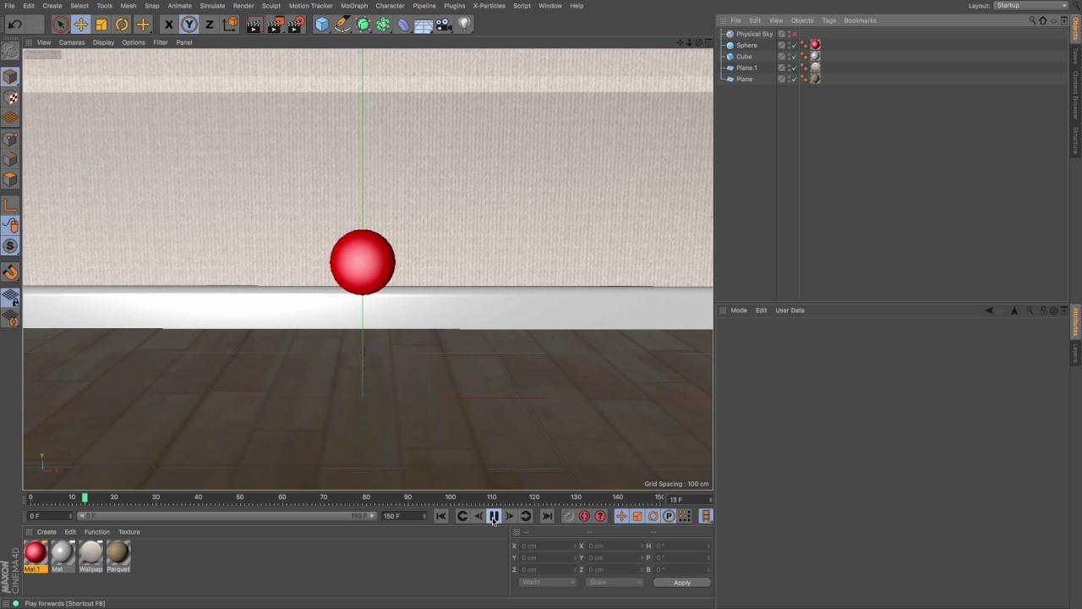Toggle Physical Sky enable red cross
Viewport: 1082px width, 609px height.
pos(795,34)
